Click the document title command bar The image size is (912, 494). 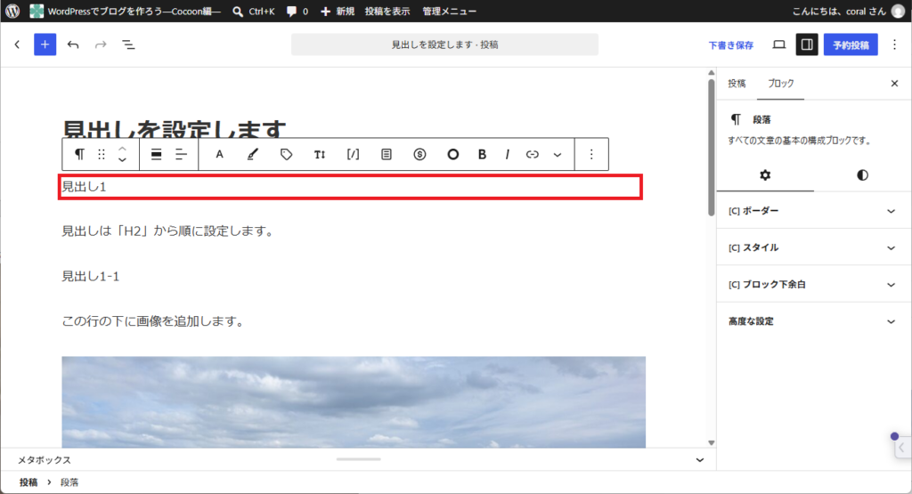click(x=444, y=45)
